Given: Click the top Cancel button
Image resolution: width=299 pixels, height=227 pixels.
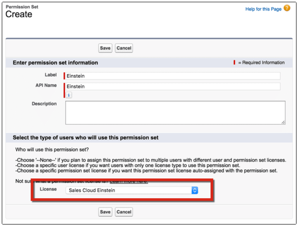Looking at the screenshot, I should point(124,48).
